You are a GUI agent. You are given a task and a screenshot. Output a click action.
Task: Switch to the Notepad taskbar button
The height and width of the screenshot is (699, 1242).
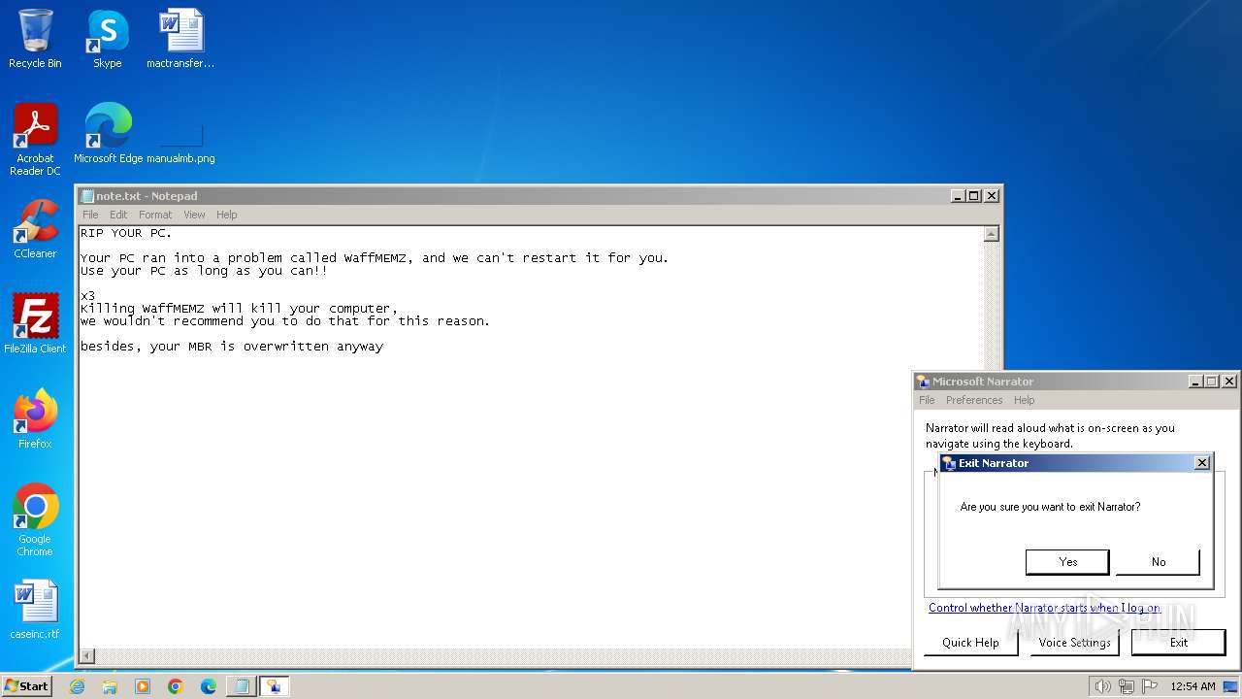pos(241,686)
